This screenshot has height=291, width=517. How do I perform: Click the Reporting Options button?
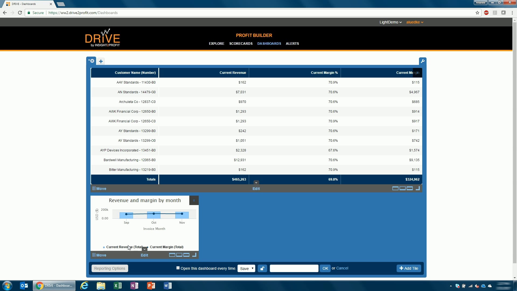pyautogui.click(x=109, y=268)
